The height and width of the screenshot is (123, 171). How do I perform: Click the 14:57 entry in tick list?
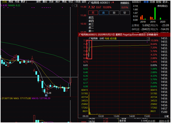click(x=164, y=109)
